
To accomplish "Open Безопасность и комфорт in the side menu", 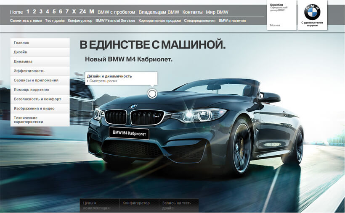I will (40, 99).
